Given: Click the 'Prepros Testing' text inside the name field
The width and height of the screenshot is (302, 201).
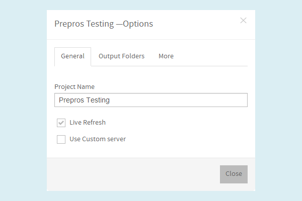Looking at the screenshot, I should (x=84, y=100).
